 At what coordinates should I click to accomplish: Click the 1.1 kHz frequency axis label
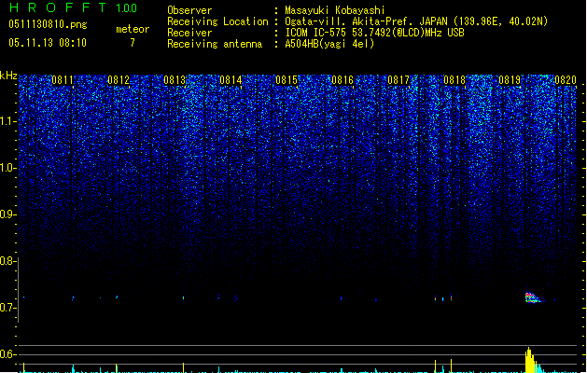[7, 121]
